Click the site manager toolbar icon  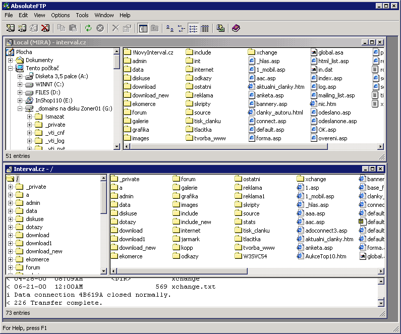pos(220,28)
